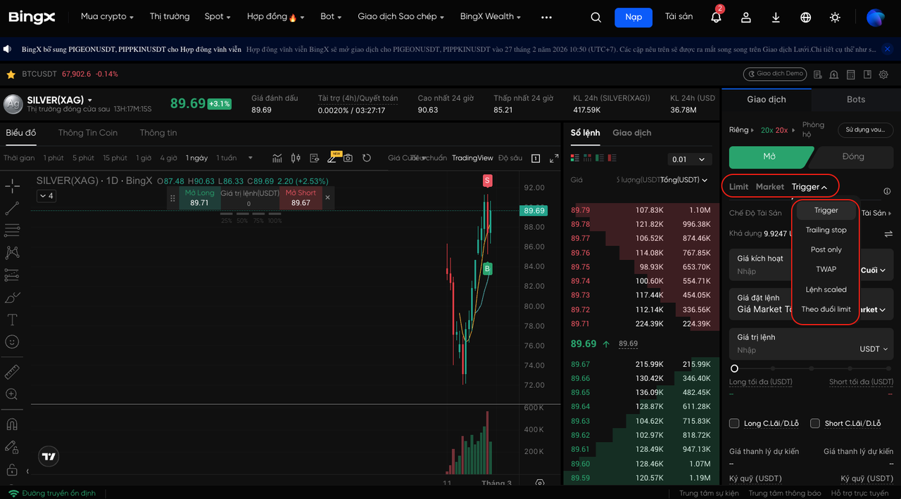Click the order value slider handle
This screenshot has height=499, width=901.
pyautogui.click(x=734, y=368)
